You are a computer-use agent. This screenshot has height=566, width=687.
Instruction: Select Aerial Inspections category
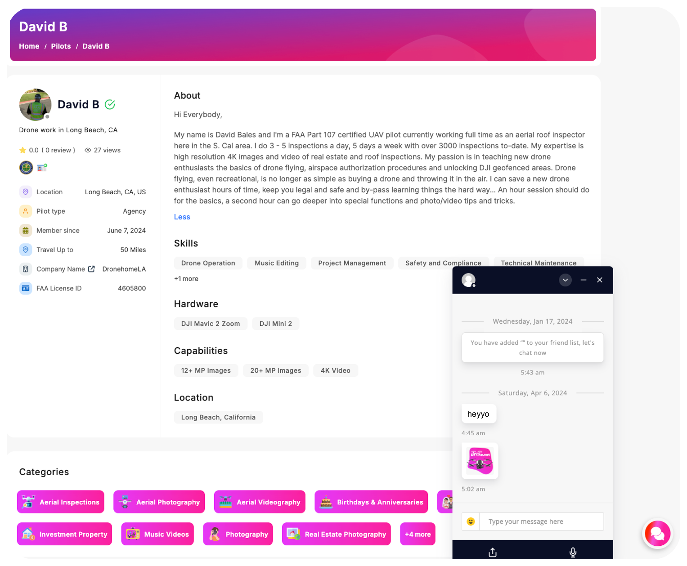pyautogui.click(x=61, y=502)
